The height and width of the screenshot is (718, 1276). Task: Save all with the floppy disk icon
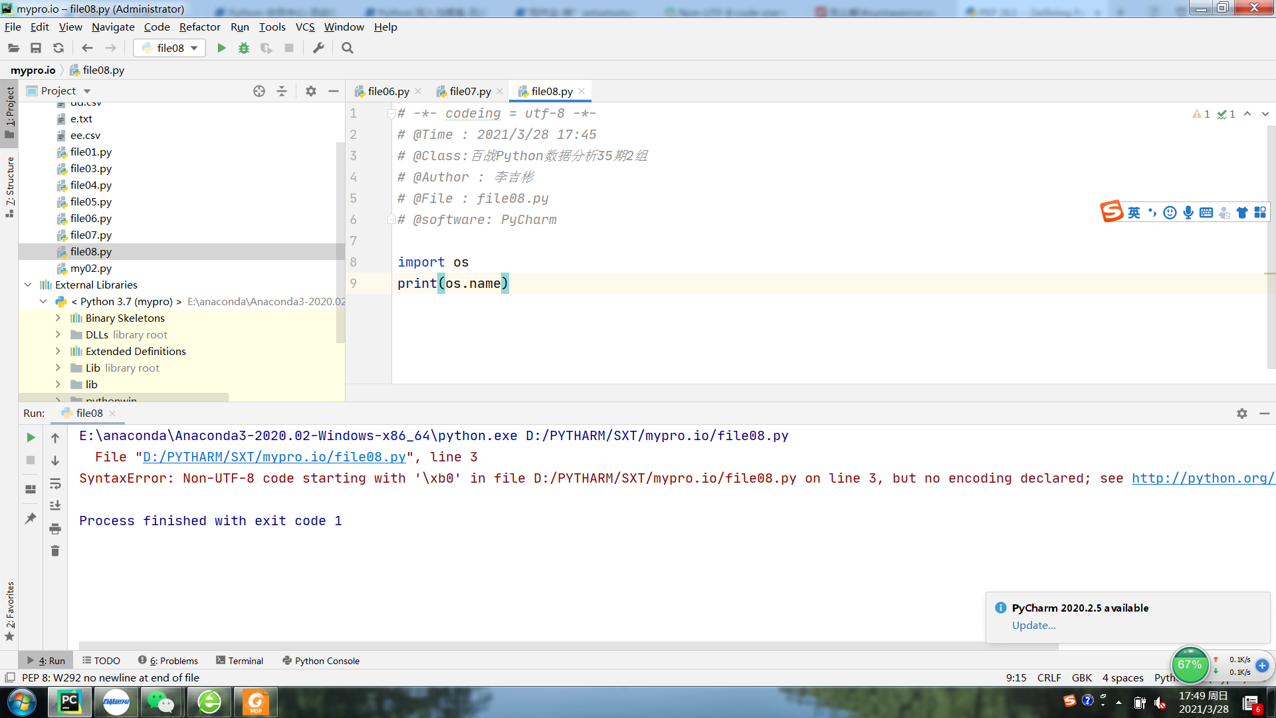coord(36,48)
